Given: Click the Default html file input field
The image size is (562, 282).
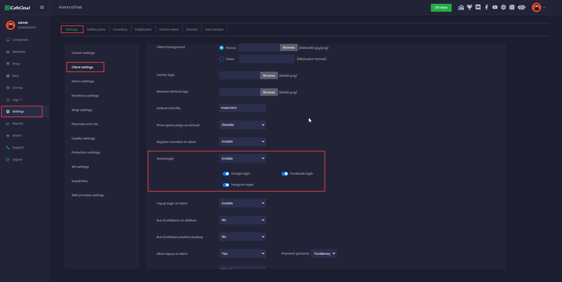Looking at the screenshot, I should (x=242, y=108).
